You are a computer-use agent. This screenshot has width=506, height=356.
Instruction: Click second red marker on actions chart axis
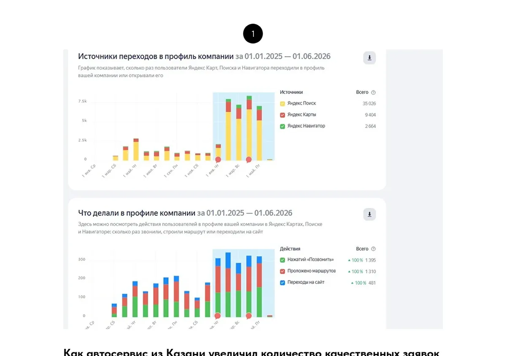click(249, 316)
